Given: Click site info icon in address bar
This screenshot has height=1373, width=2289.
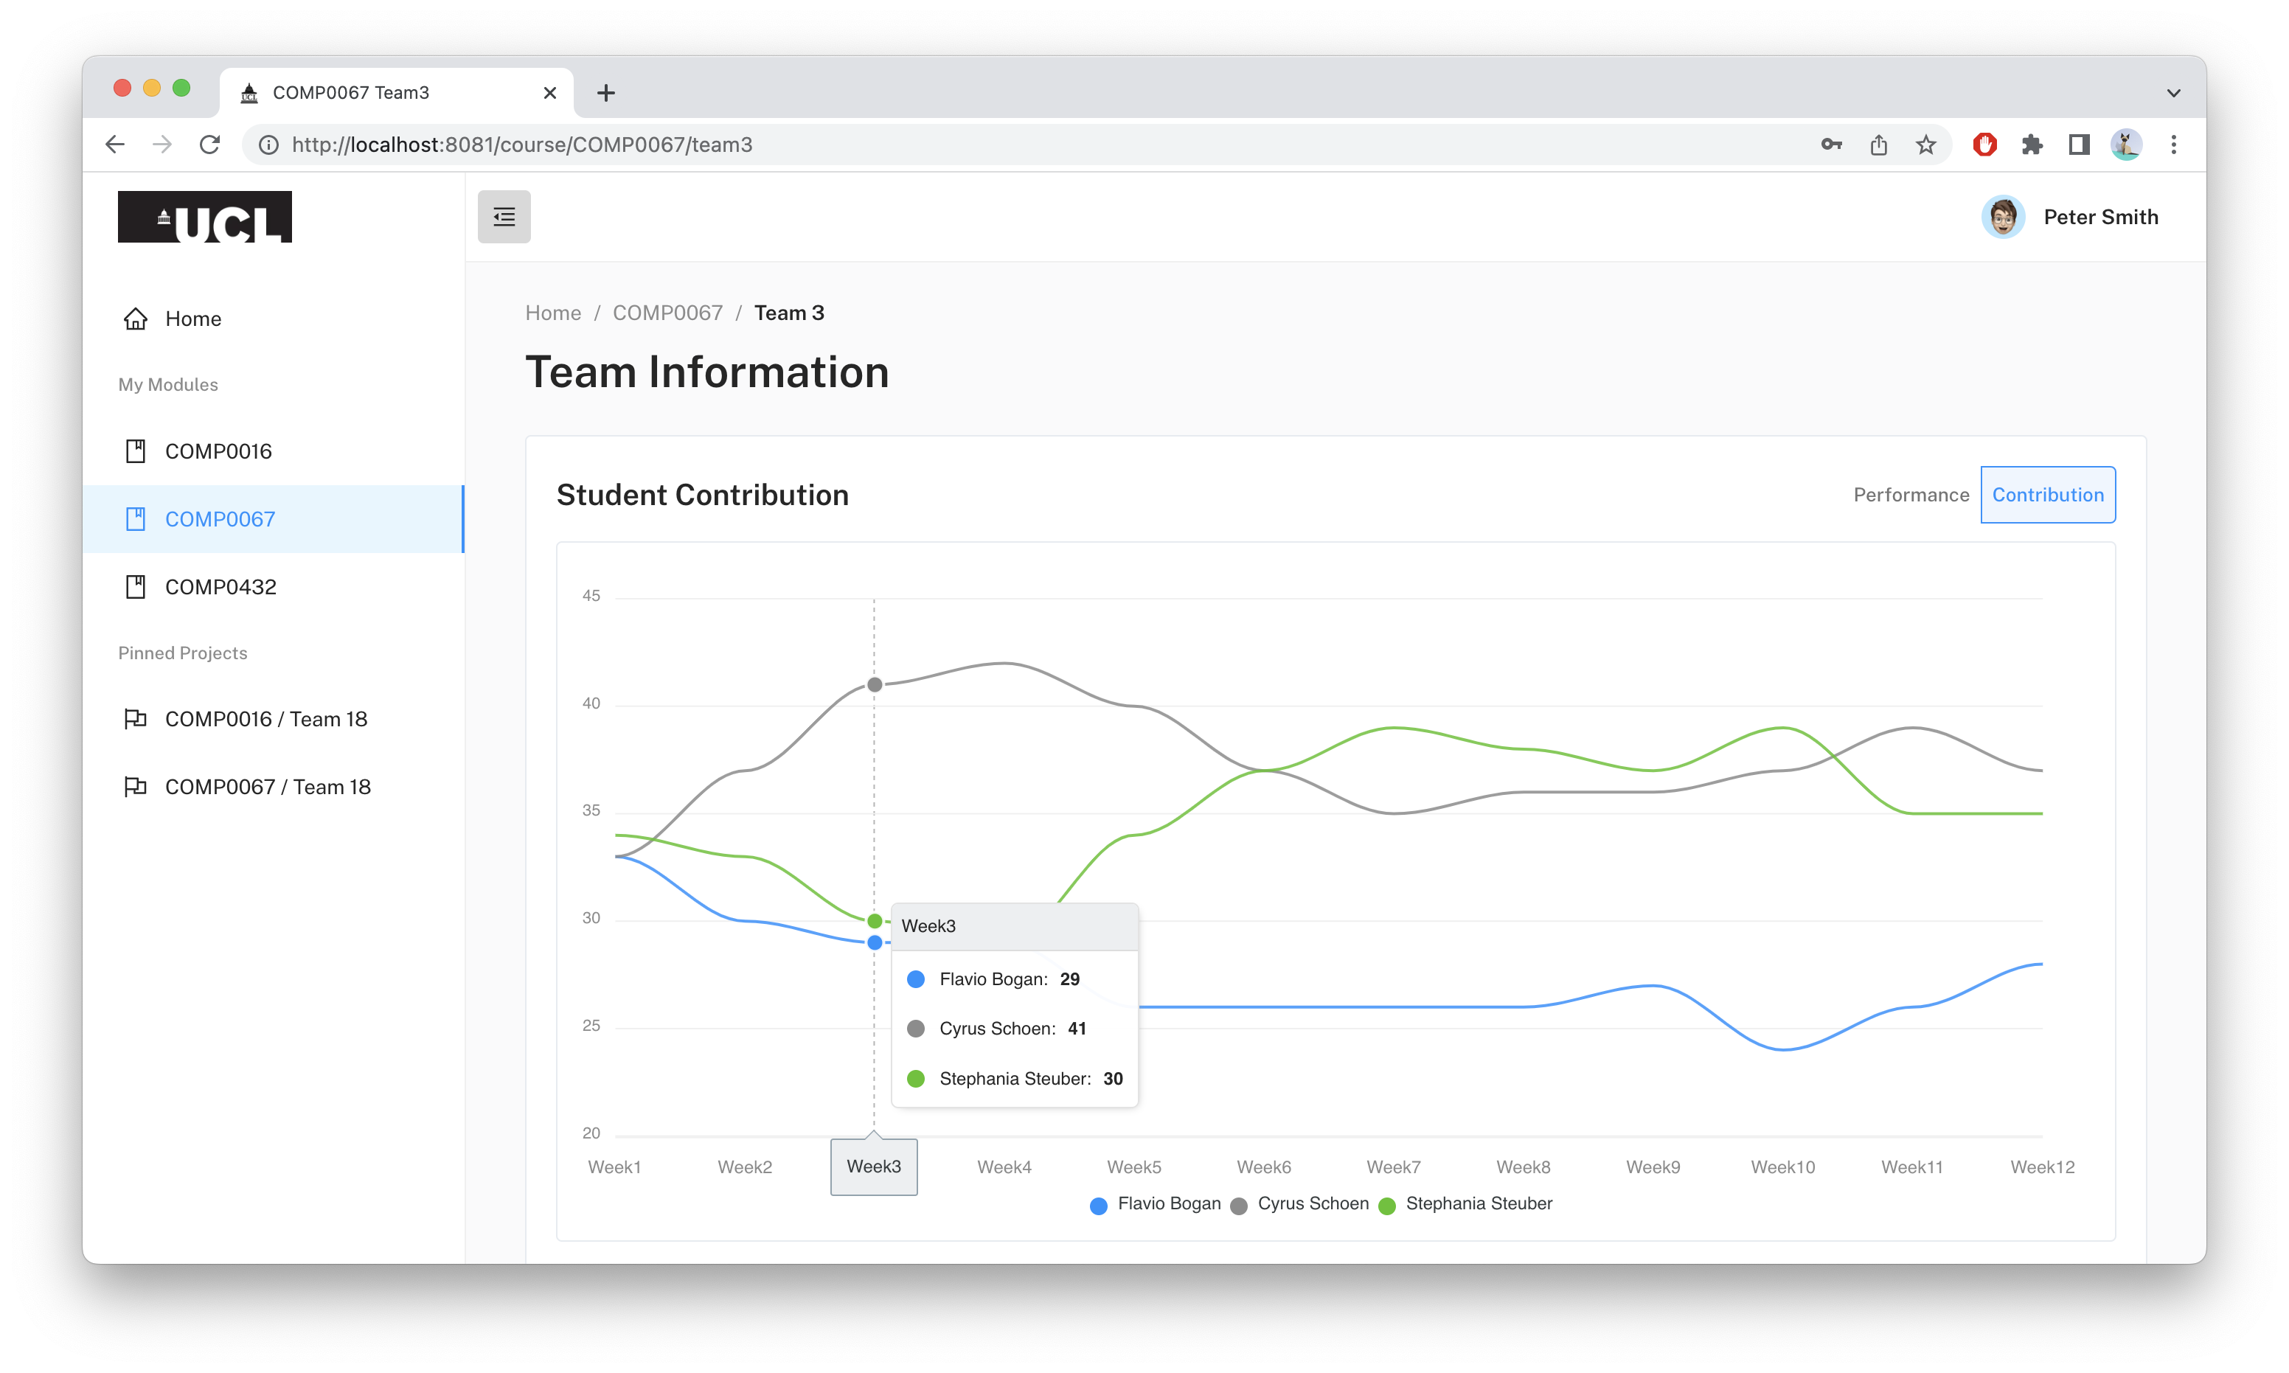Looking at the screenshot, I should pyautogui.click(x=268, y=145).
